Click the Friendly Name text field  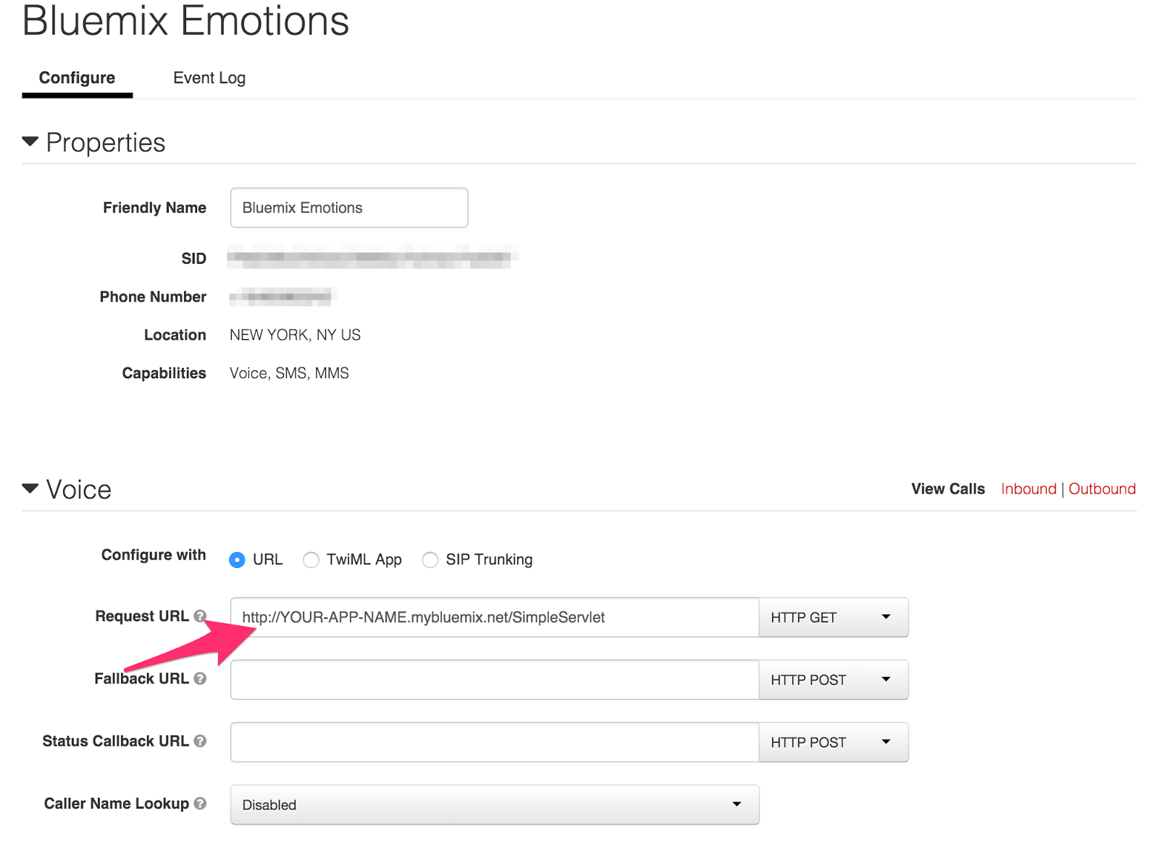point(348,208)
